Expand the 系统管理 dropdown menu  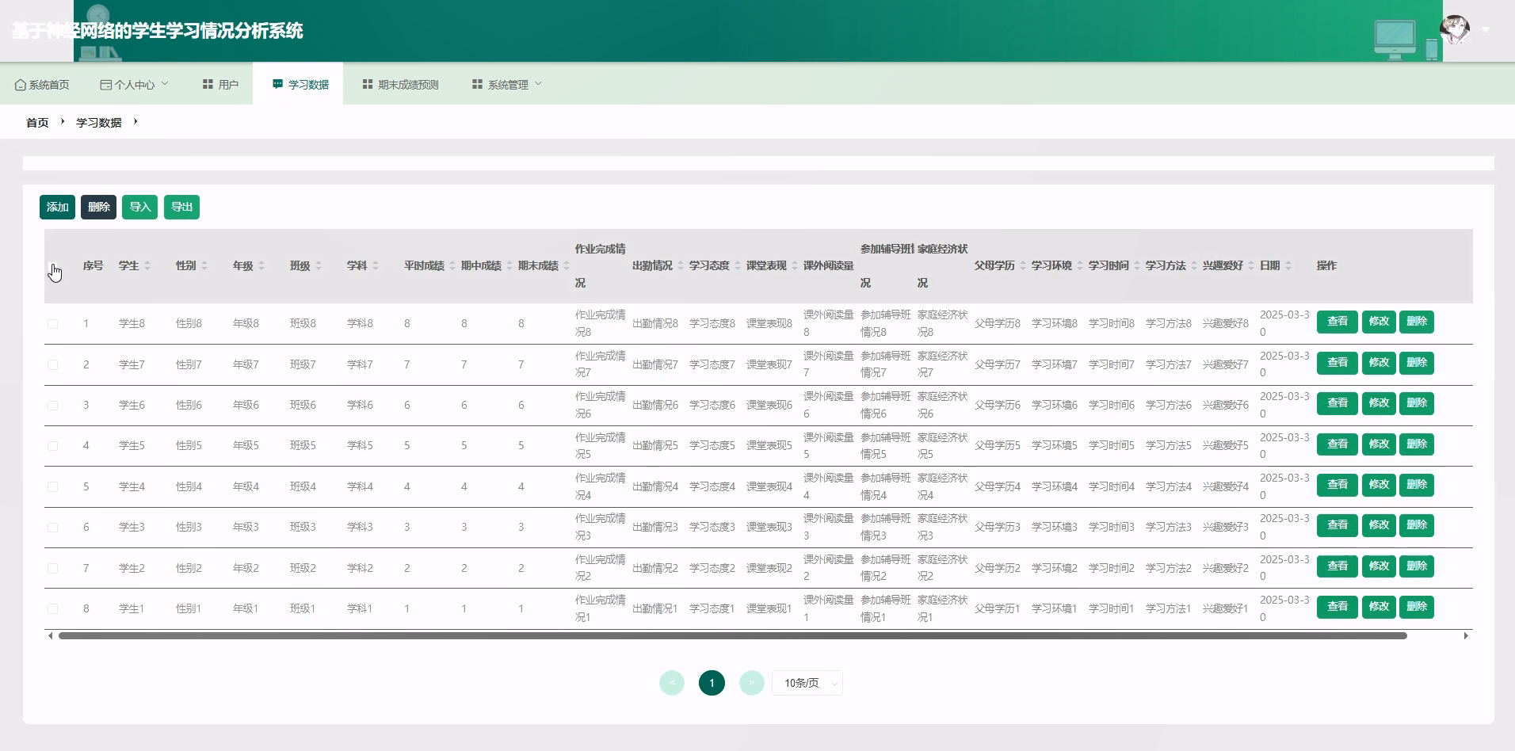pos(507,85)
